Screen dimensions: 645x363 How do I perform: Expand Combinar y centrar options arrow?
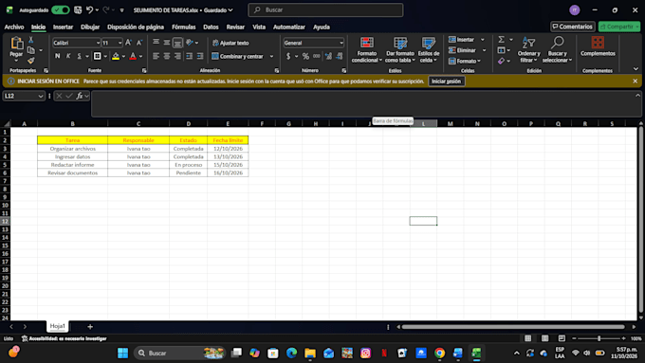click(x=271, y=56)
